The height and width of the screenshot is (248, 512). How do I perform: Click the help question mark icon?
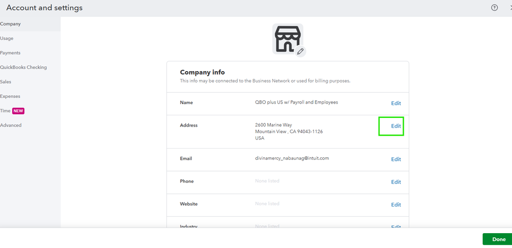(x=495, y=8)
